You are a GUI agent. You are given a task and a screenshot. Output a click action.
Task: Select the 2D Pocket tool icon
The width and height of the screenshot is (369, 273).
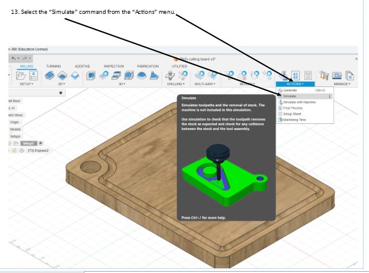tap(62, 75)
